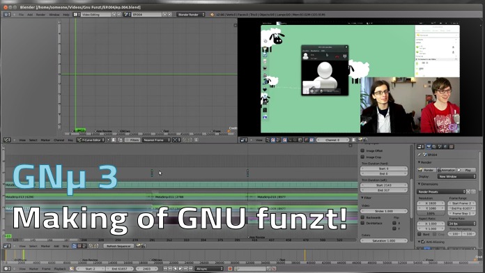This screenshot has width=485, height=273.
Task: Adjust the 100% resolution percentage slider
Action: point(431,213)
